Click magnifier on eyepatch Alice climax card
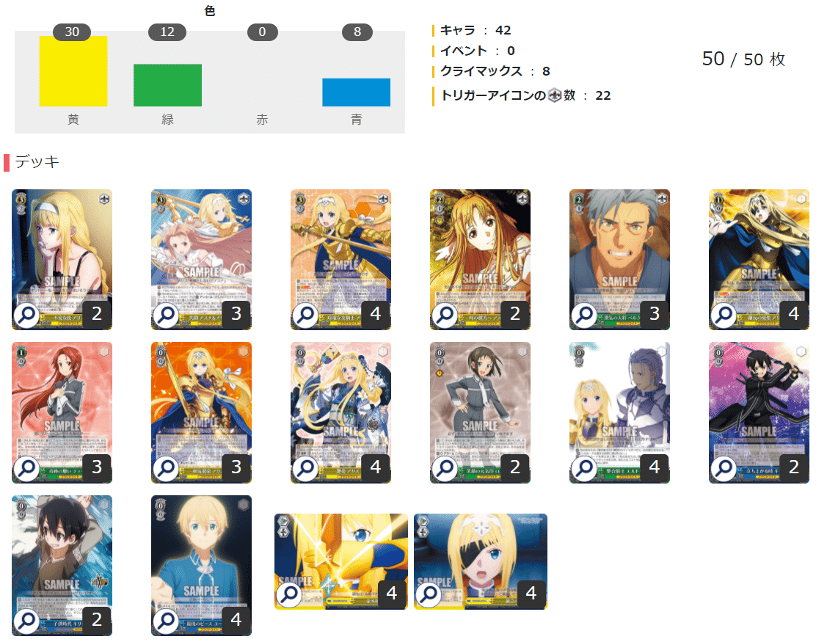 (429, 594)
